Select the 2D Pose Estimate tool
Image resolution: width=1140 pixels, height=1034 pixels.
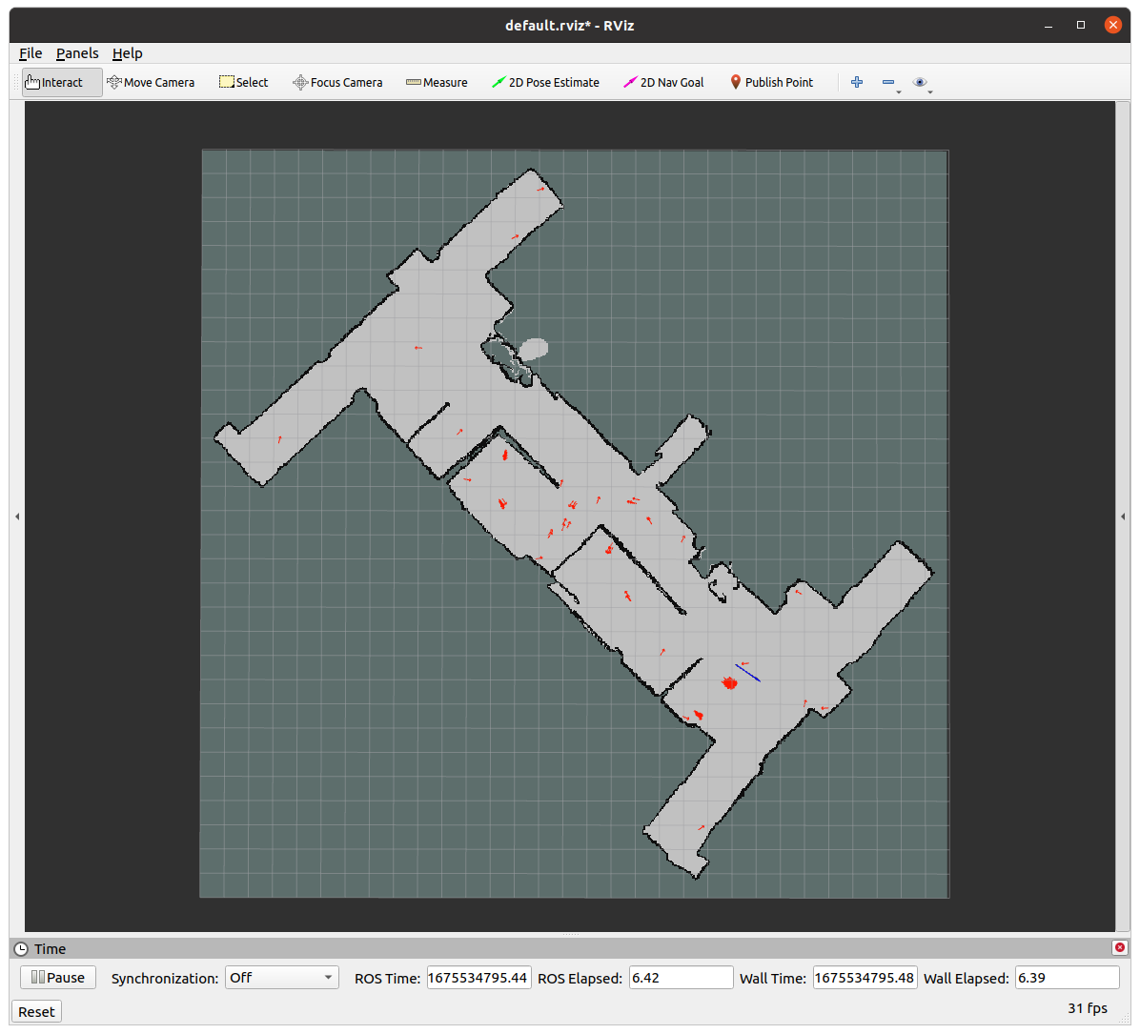545,82
